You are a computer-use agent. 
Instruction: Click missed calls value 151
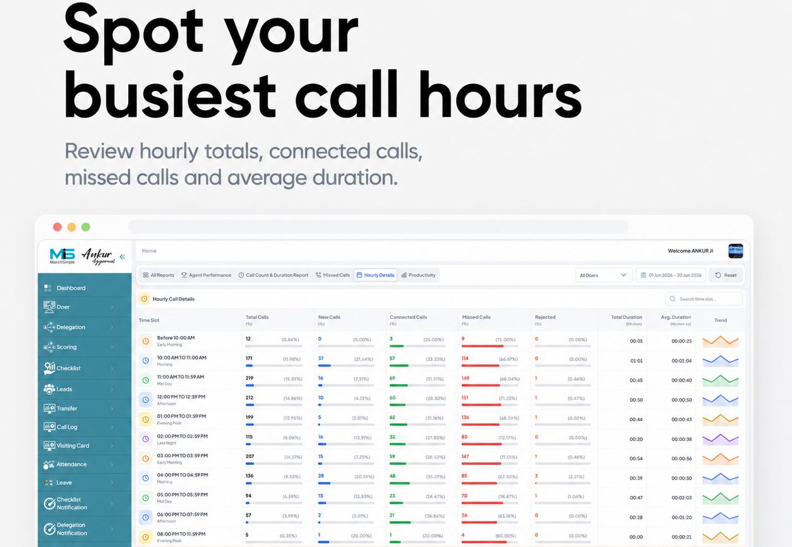(x=465, y=397)
